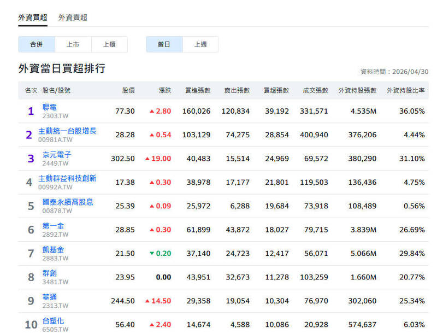Choose the 合併 market filter

37,44
